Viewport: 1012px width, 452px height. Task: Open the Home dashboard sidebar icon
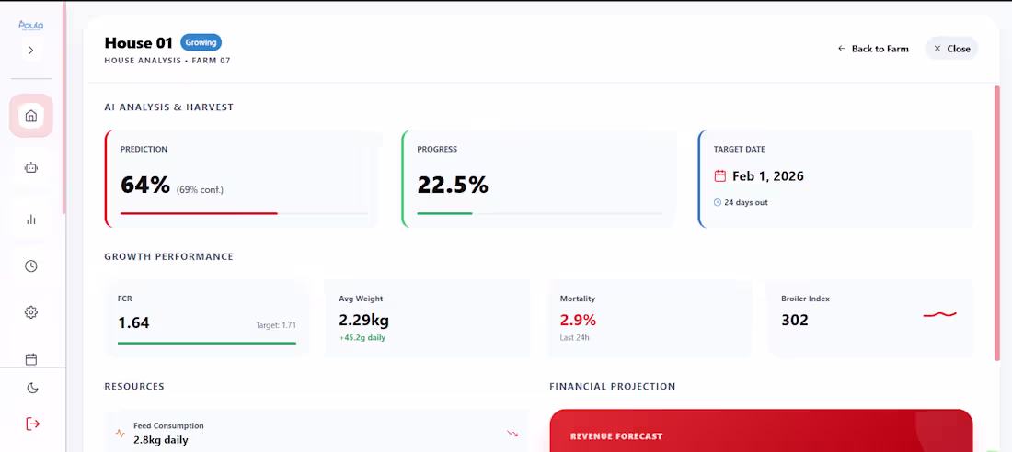click(30, 116)
